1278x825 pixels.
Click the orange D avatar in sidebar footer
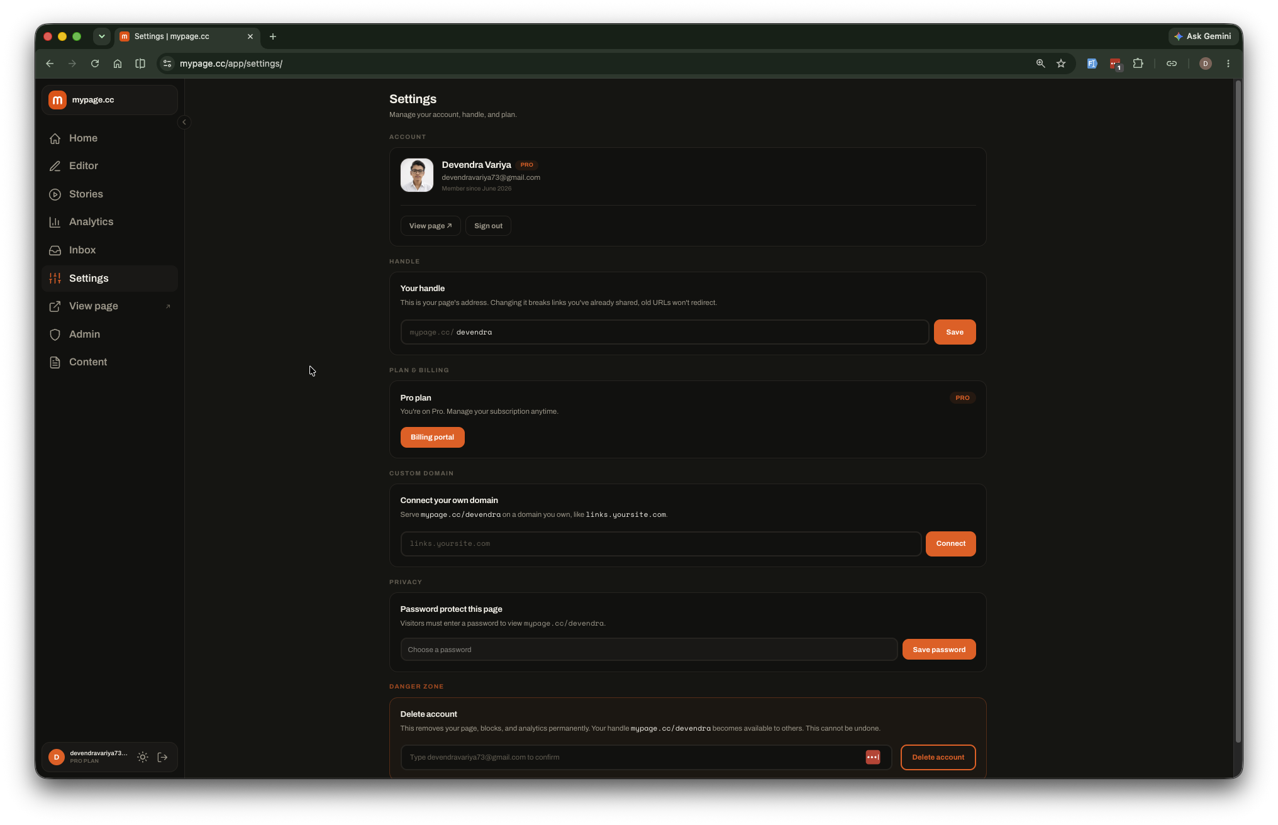point(57,757)
